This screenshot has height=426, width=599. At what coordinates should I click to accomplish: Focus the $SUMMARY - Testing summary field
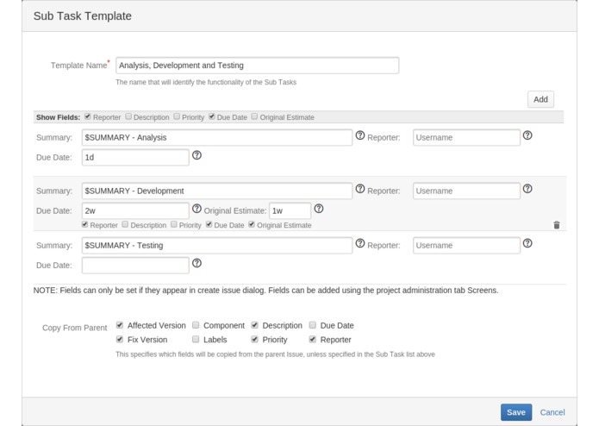pos(217,245)
